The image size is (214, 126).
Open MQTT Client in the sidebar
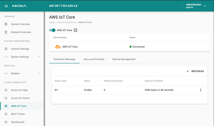point(18,114)
